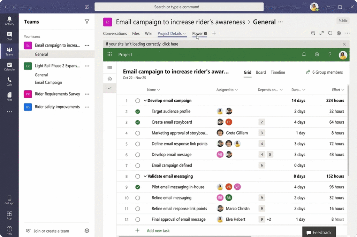Click Join or create a team
The height and width of the screenshot is (237, 357).
51,231
